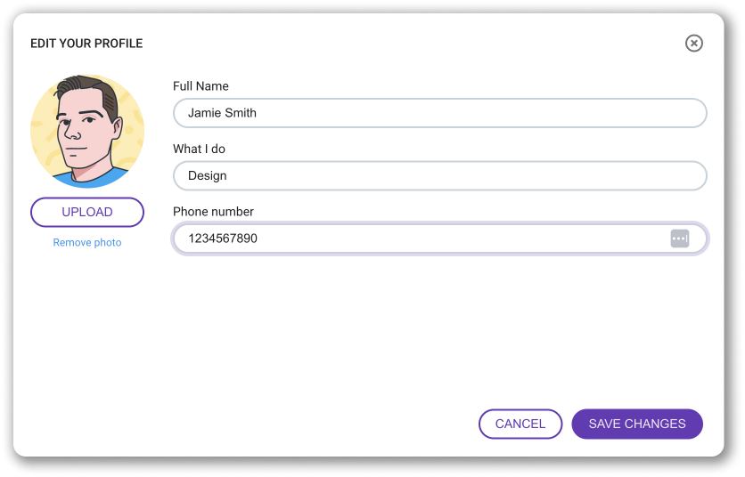Close the Edit Your Profile dialog
Image resolution: width=745 pixels, height=477 pixels.
(693, 44)
